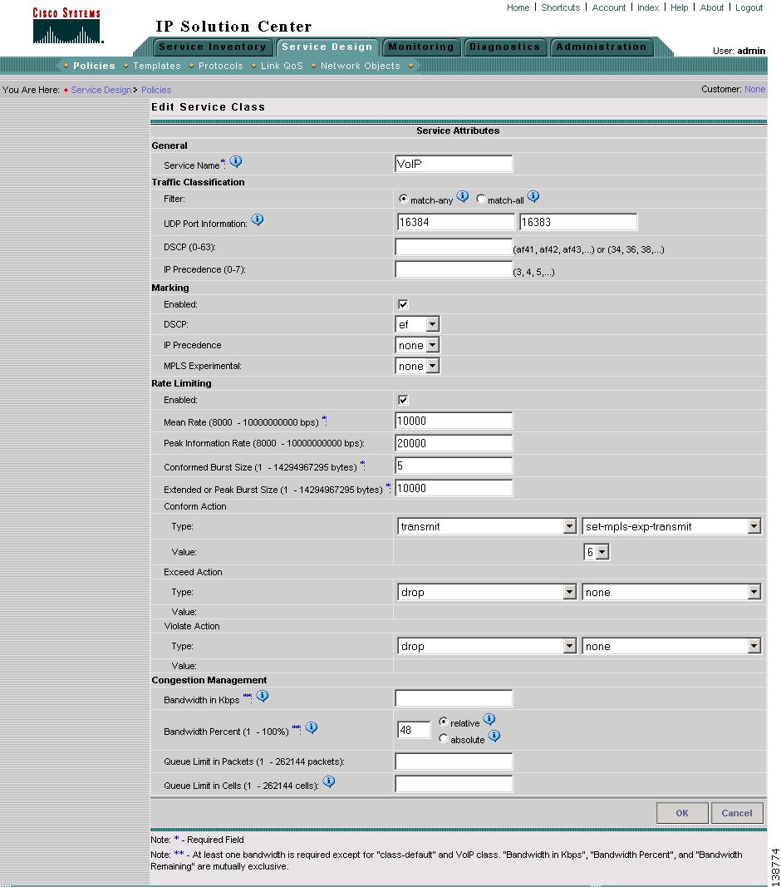Click UDP port field containing 16384

pos(456,222)
